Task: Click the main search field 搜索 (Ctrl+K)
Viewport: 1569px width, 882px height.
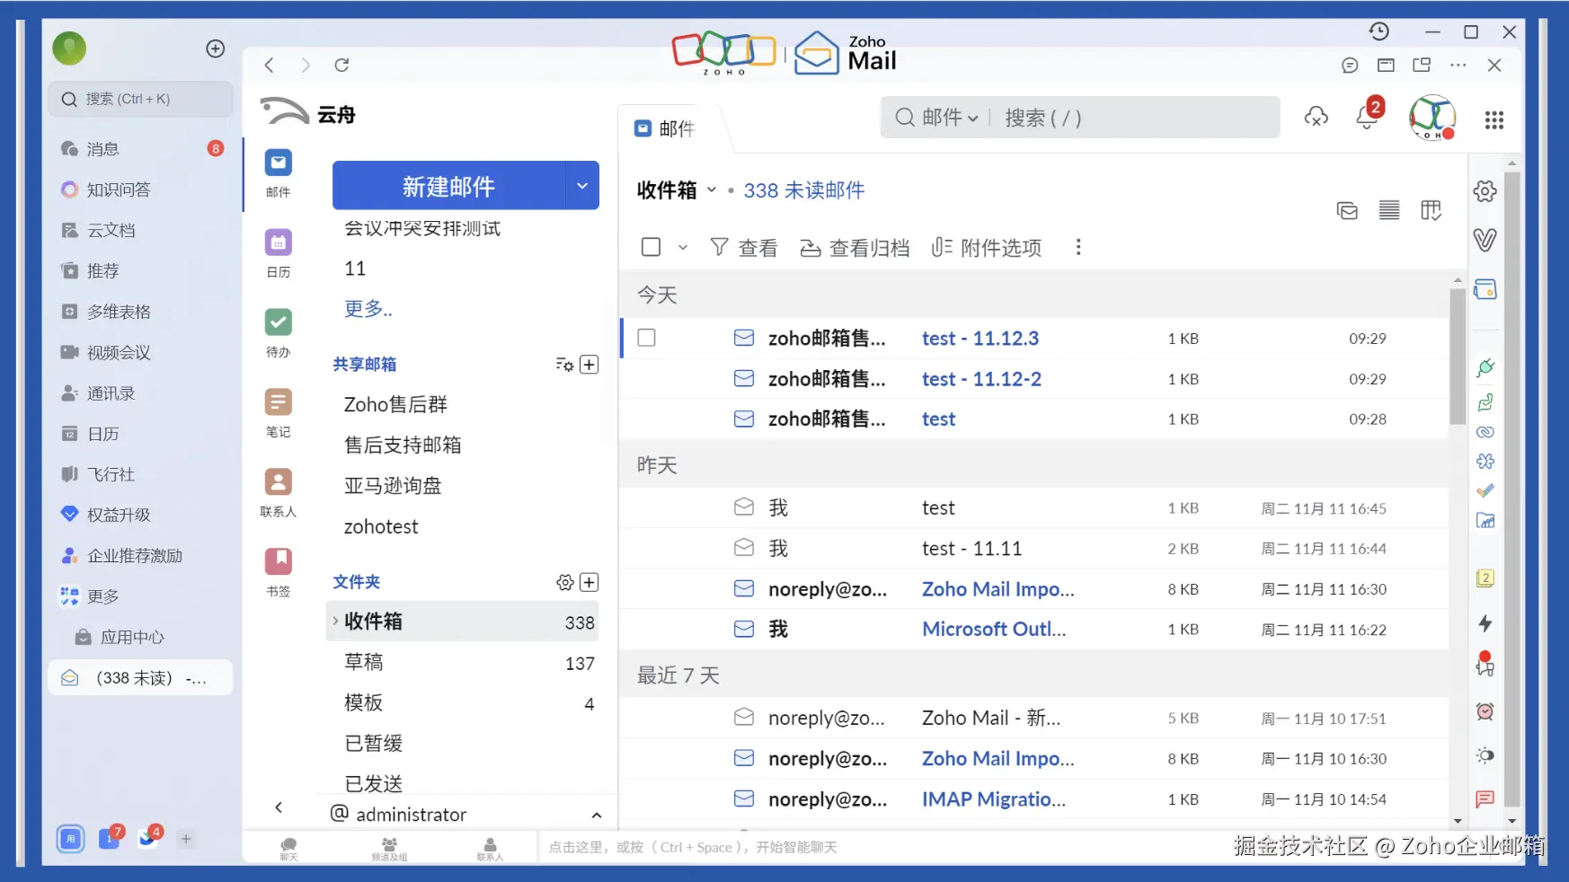Action: [x=140, y=99]
